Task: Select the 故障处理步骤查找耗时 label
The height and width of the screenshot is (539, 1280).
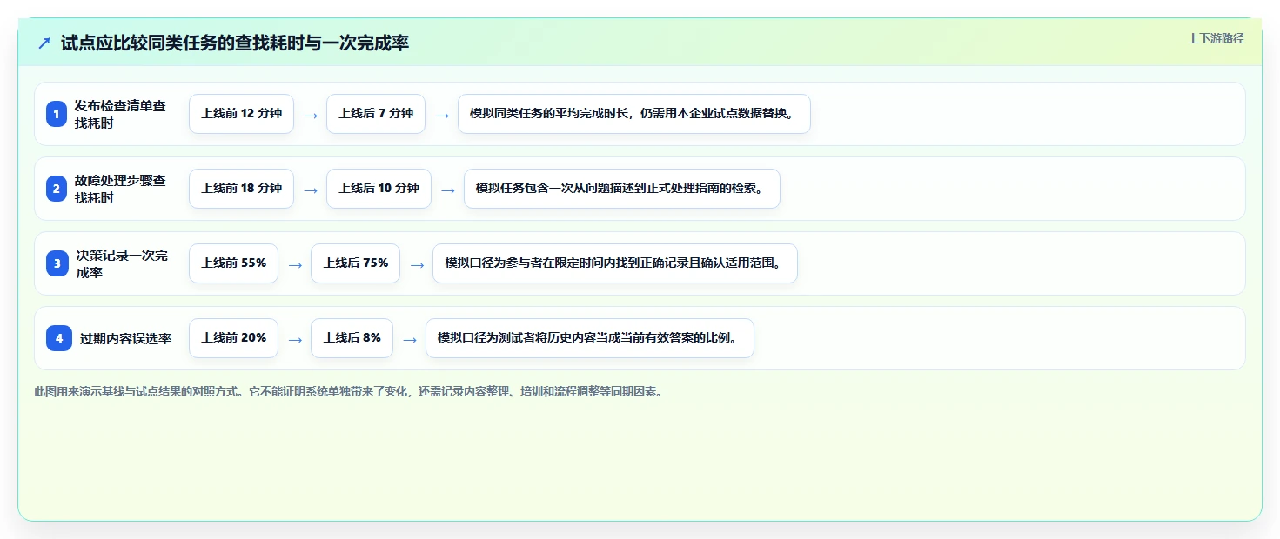Action: (120, 189)
